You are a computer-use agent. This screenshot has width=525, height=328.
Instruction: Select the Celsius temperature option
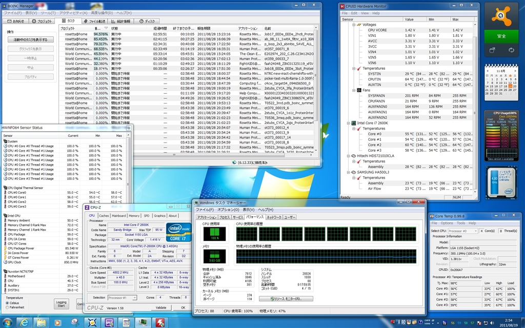tap(7, 303)
